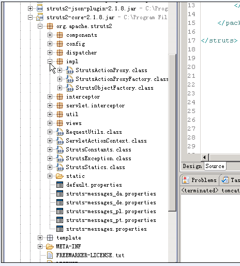Image resolution: width=240 pixels, height=266 pixels.
Task: Select the servlet.interceptor package label
Action: click(x=95, y=105)
